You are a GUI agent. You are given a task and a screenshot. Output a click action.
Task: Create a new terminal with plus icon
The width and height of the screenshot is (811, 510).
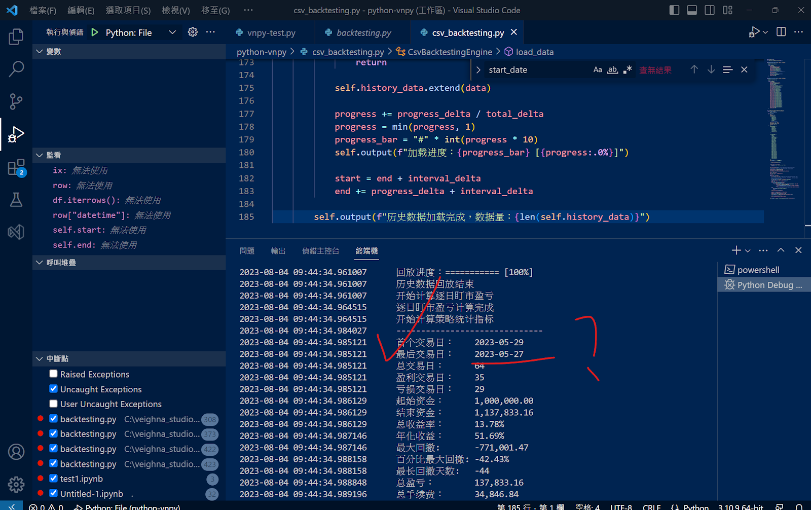pyautogui.click(x=736, y=250)
